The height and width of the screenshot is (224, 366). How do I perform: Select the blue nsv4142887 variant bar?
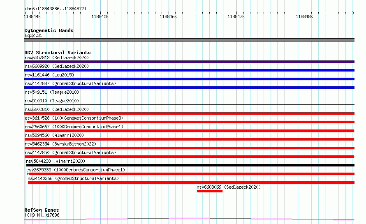click(x=189, y=88)
